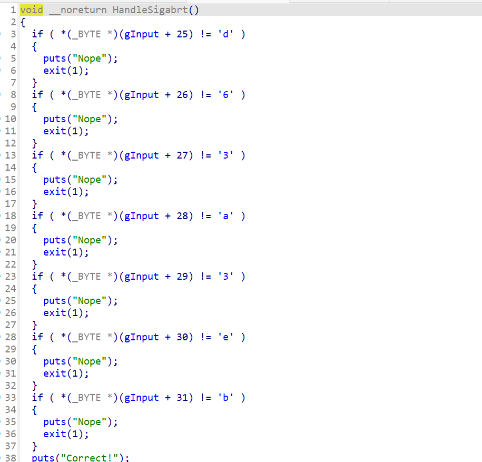
Task: Click exit(1) on line 26
Action: point(64,312)
